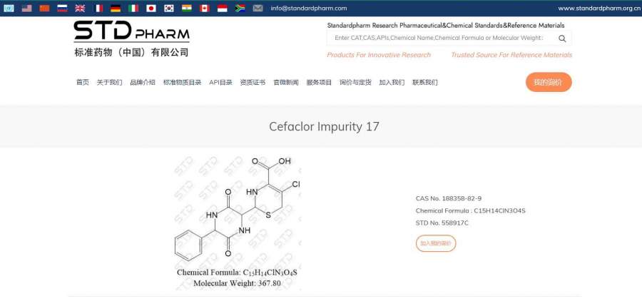Click the United States flag icon
The image size is (642, 306).
[x=26, y=9]
